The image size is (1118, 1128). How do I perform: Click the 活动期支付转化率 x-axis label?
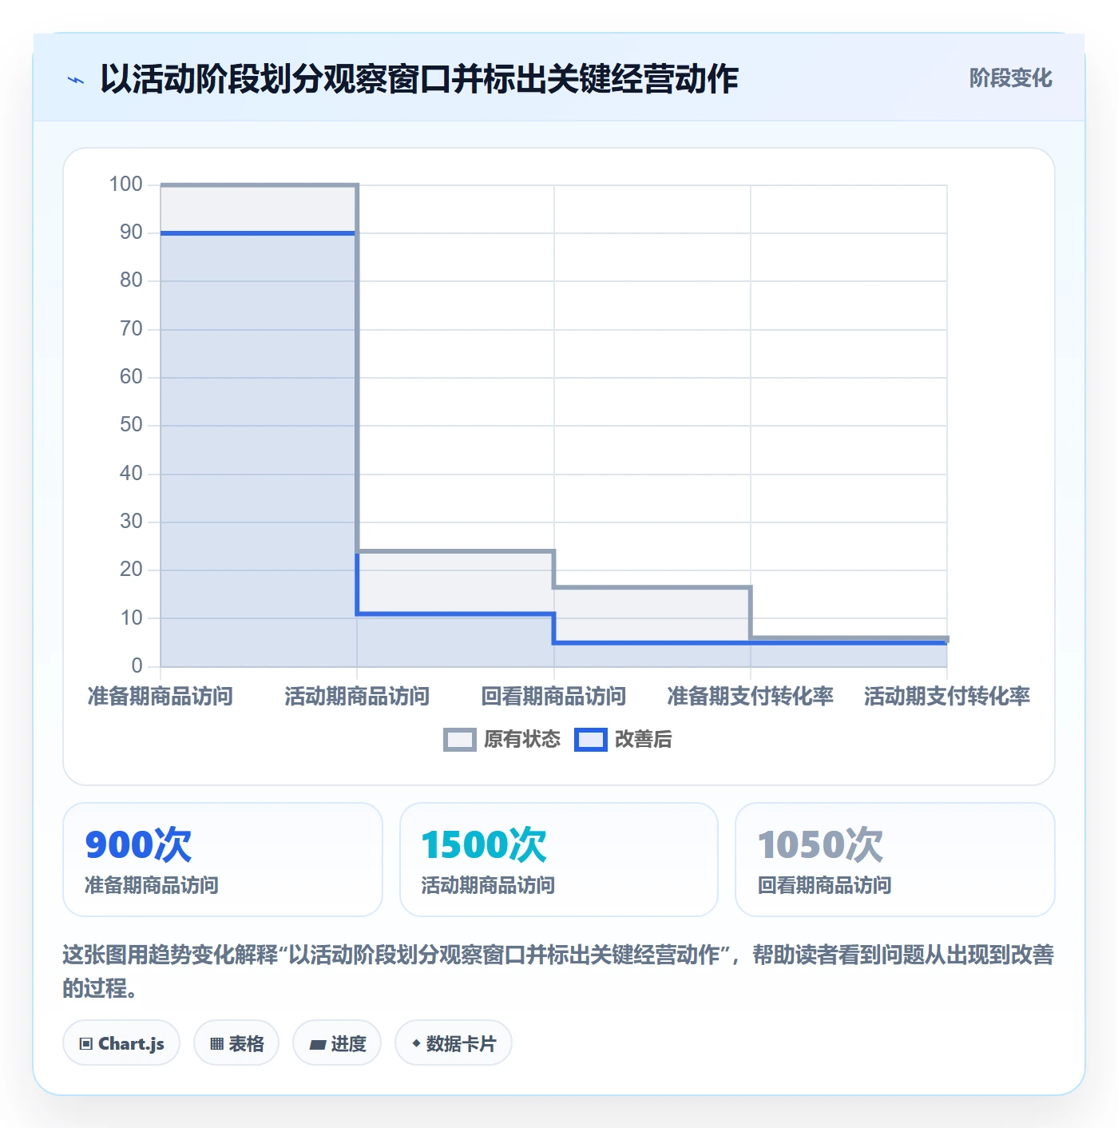(947, 697)
